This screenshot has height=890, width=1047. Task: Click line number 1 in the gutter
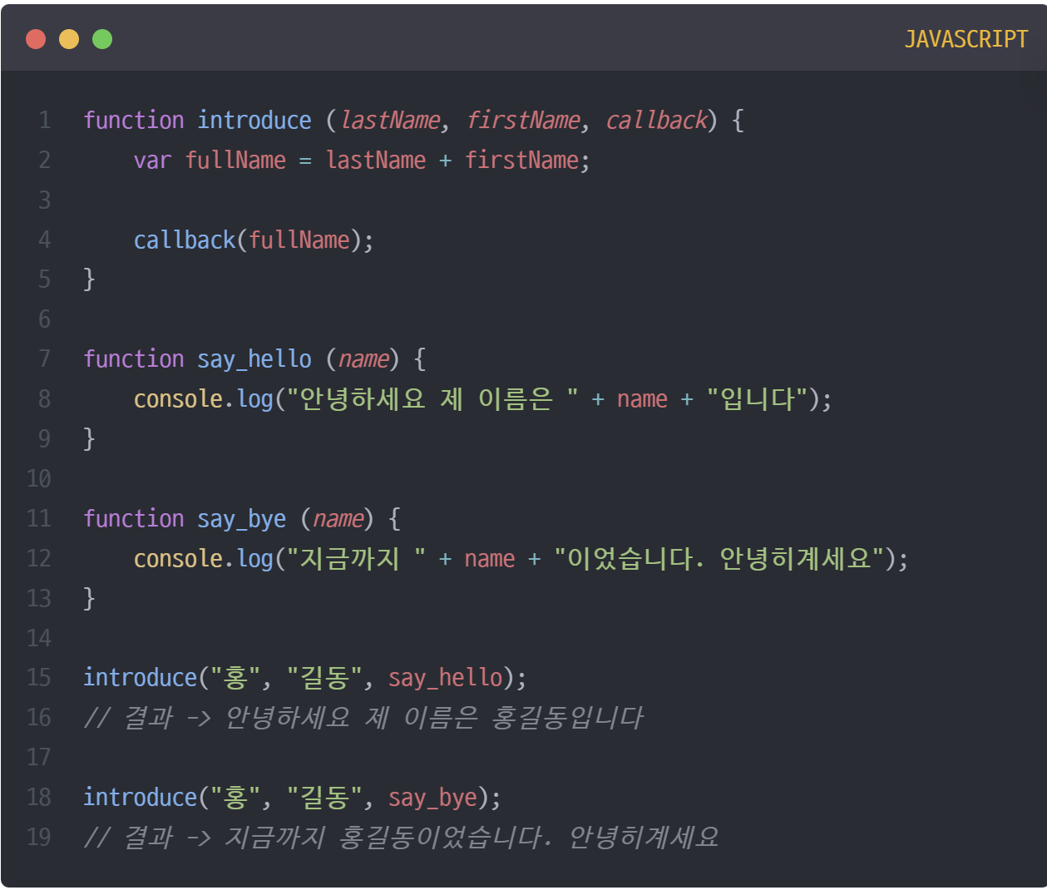click(44, 120)
